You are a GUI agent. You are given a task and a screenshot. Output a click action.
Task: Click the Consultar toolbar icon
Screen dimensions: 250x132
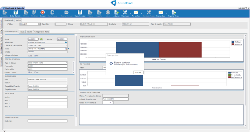pyautogui.click(x=5, y=12)
